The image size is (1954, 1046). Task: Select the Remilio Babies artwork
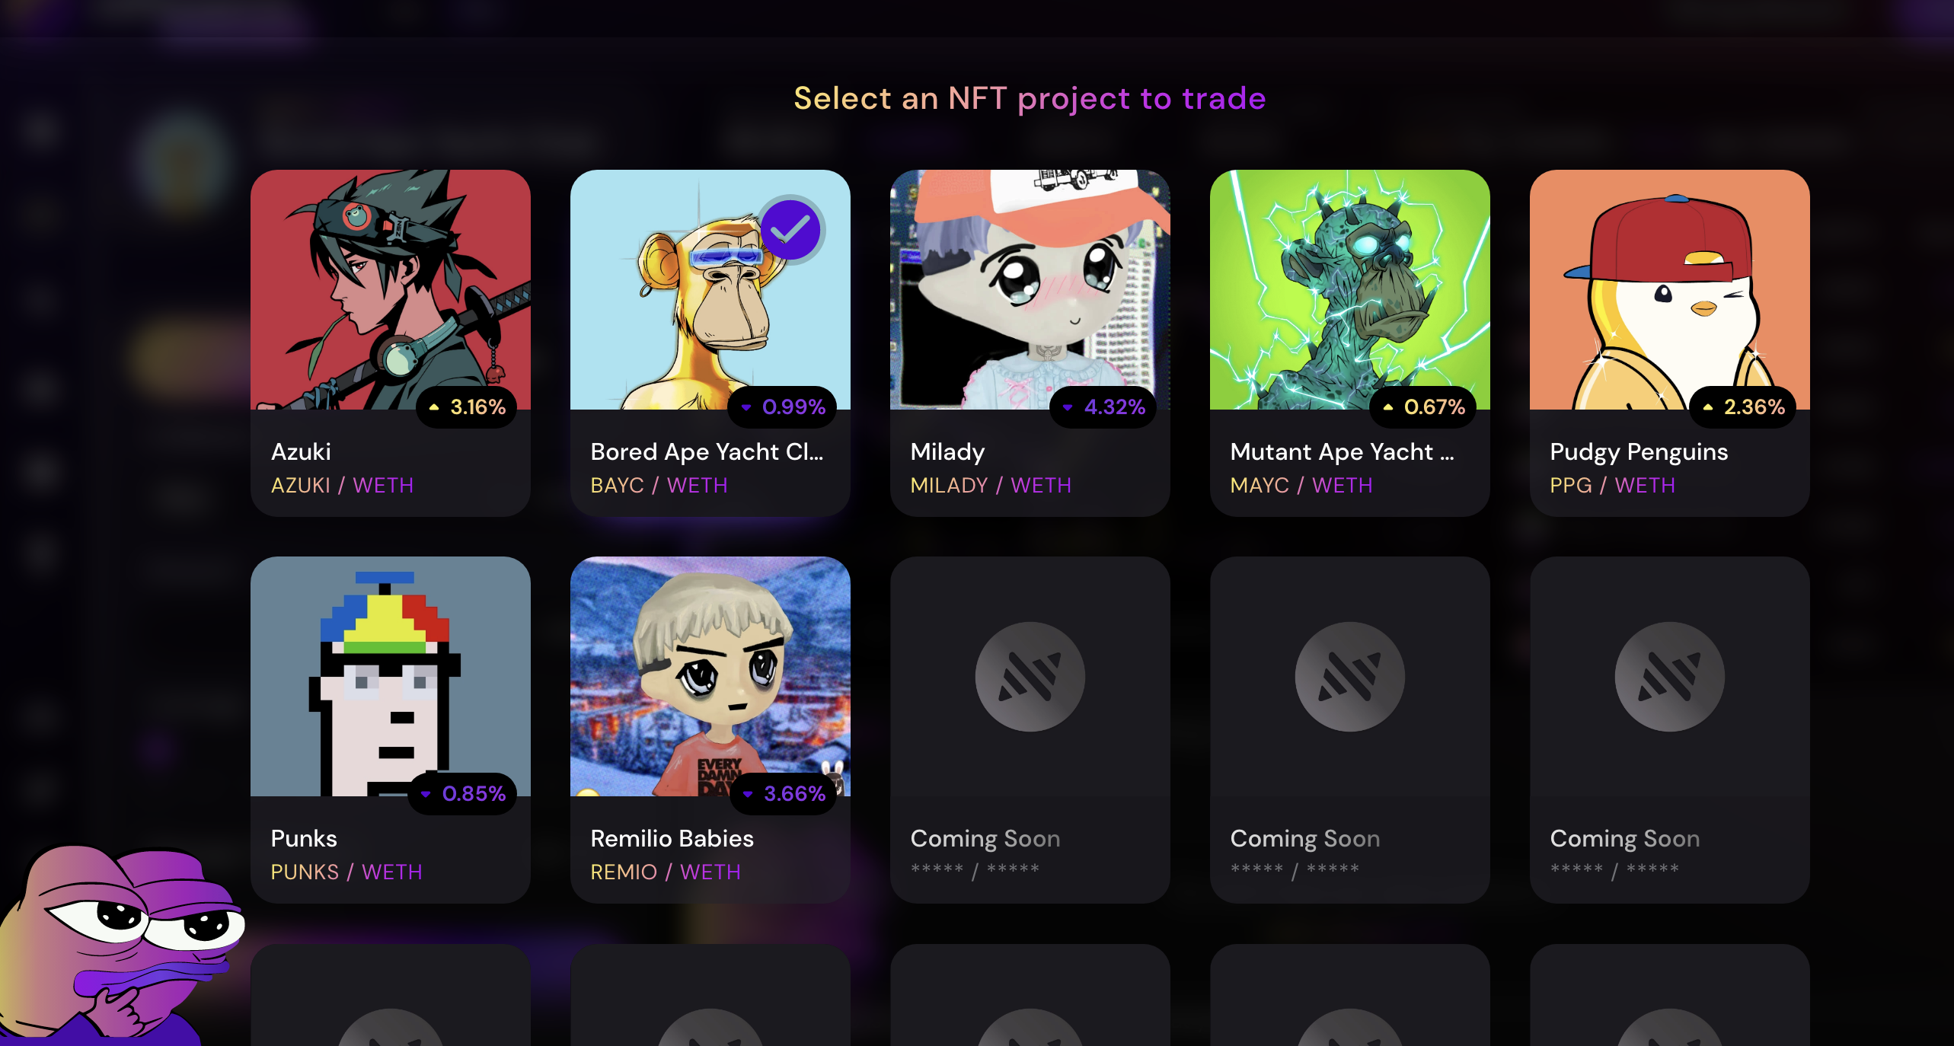tap(710, 676)
